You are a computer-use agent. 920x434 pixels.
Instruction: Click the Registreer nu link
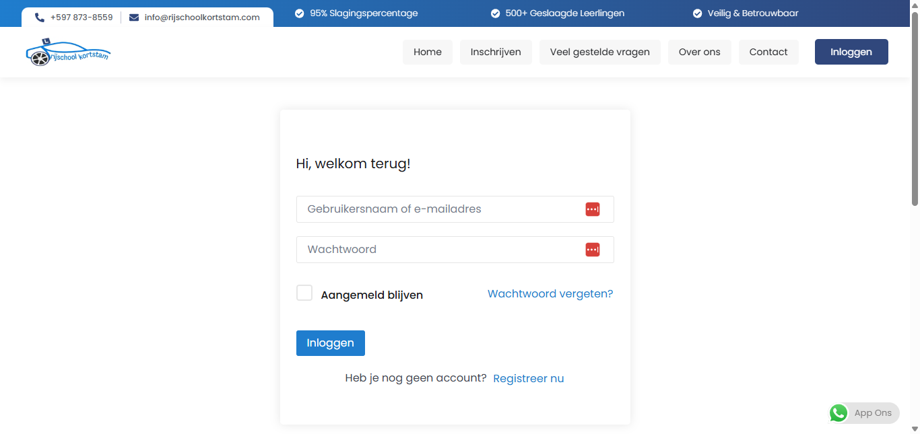pos(529,379)
